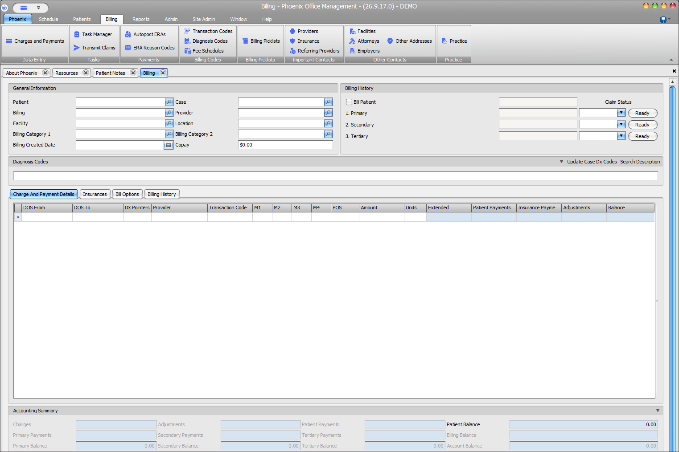Open Fee Schedules
The image size is (679, 452).
click(x=204, y=51)
